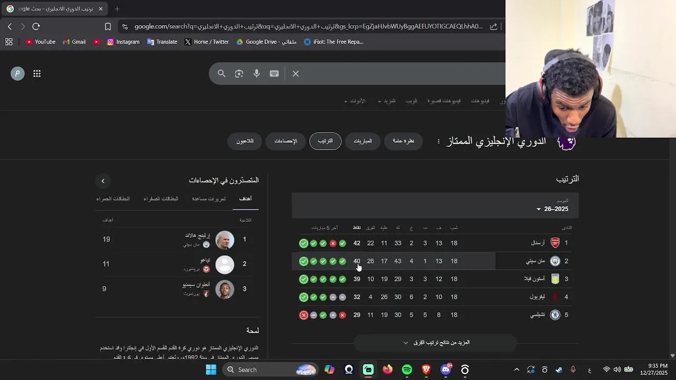Click the search magnifier icon in Google box
Screen dimensions: 676x380
[222, 74]
